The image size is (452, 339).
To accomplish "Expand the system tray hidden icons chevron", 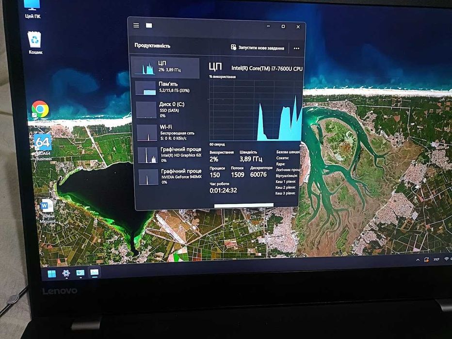I will pyautogui.click(x=418, y=260).
